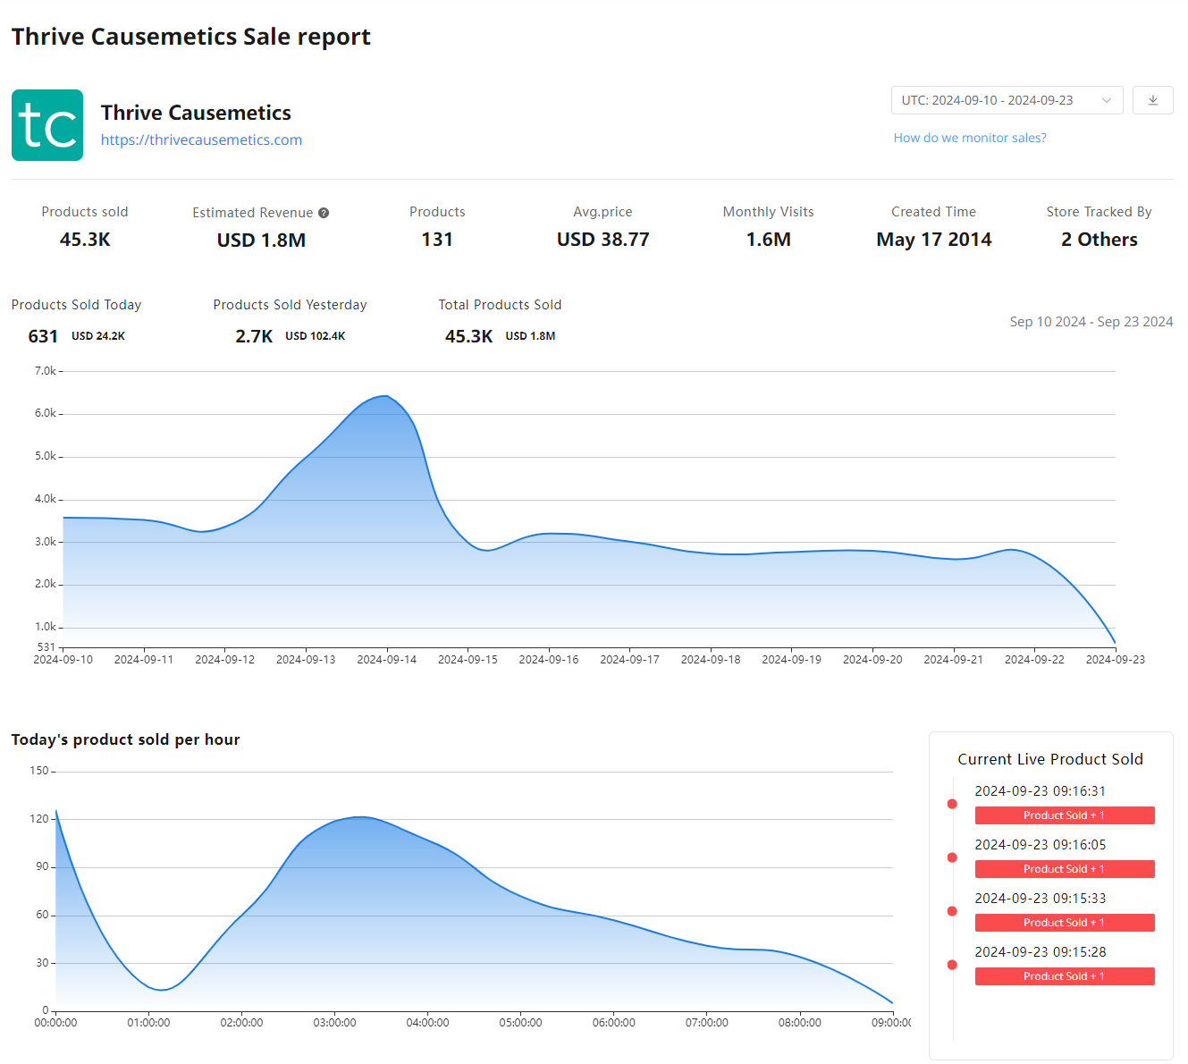Click the 'Product Sold + 1' badge at 09:15:28
Screen dimensions: 1188x1064
(x=1065, y=976)
